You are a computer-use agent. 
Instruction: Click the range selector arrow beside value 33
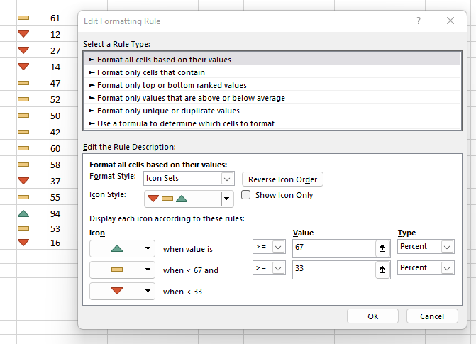coord(382,270)
